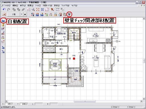The image size is (146, 109).
Task: Click the circled 壁量チェック関連部材配置 toolbar icon
Action: coord(70,14)
